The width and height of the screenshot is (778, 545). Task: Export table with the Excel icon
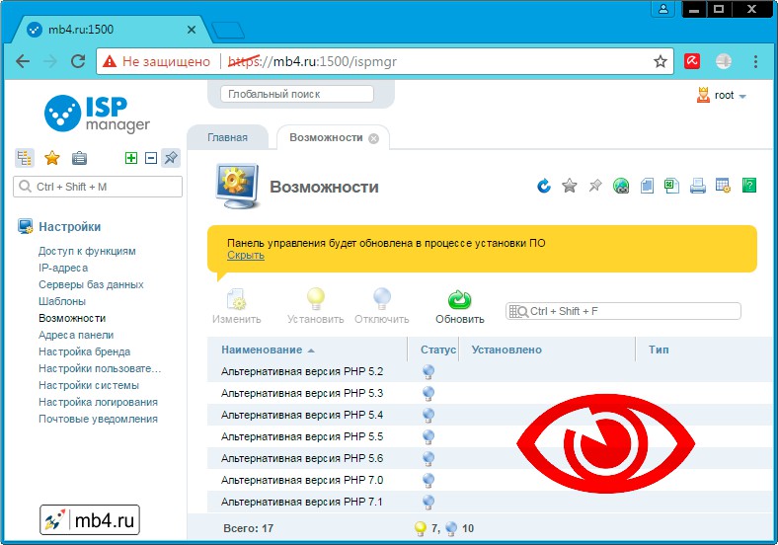point(671,186)
